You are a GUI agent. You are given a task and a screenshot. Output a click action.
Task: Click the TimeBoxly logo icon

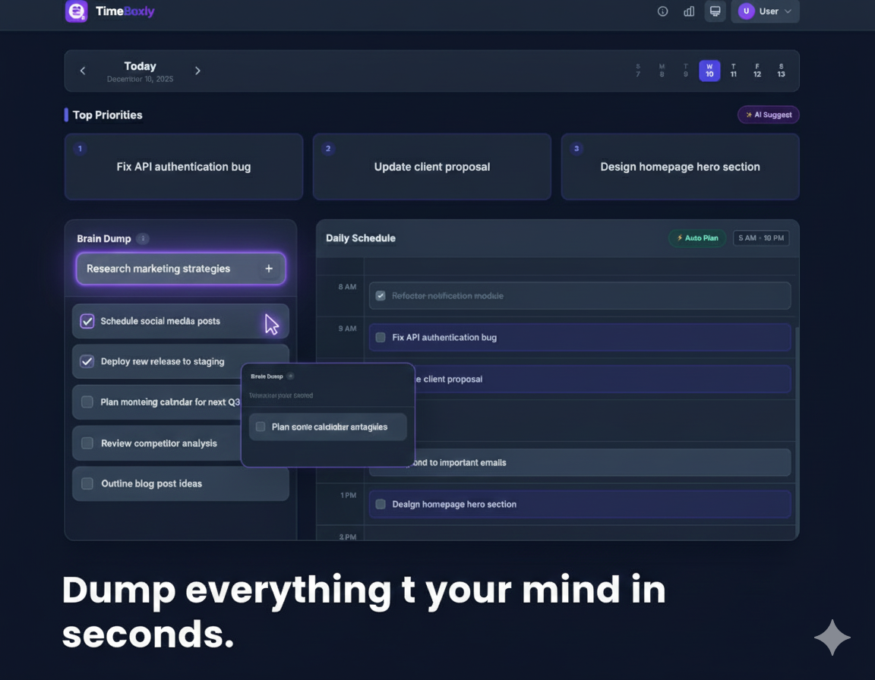pos(76,11)
